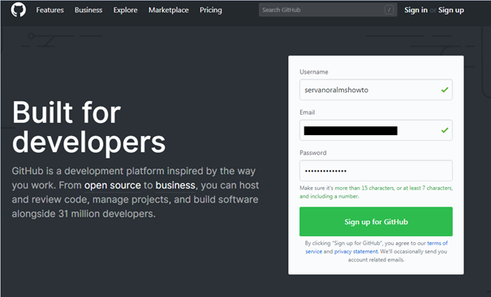This screenshot has height=297, width=491.
Task: Open the Explore menu item
Action: point(125,10)
